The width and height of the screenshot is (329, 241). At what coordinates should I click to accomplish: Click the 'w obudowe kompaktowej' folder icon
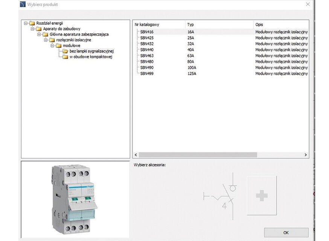click(x=65, y=57)
